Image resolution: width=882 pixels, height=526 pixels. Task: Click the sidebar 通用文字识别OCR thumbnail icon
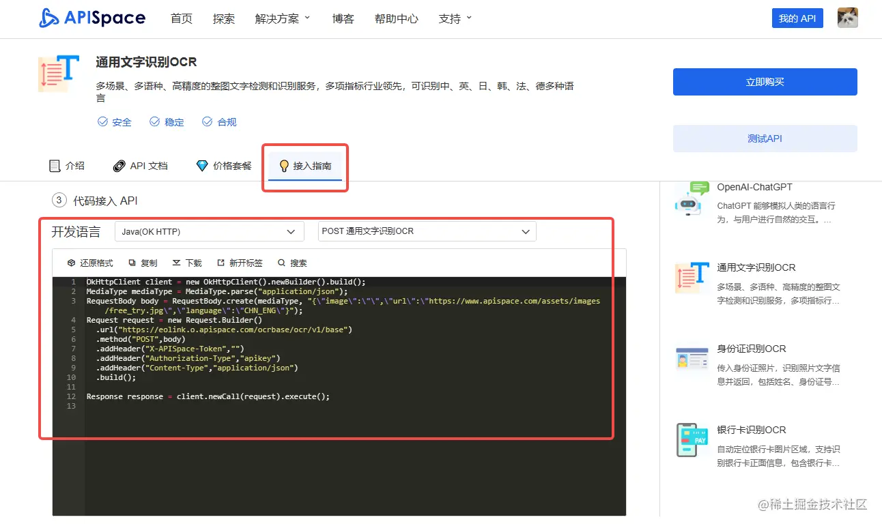(692, 278)
